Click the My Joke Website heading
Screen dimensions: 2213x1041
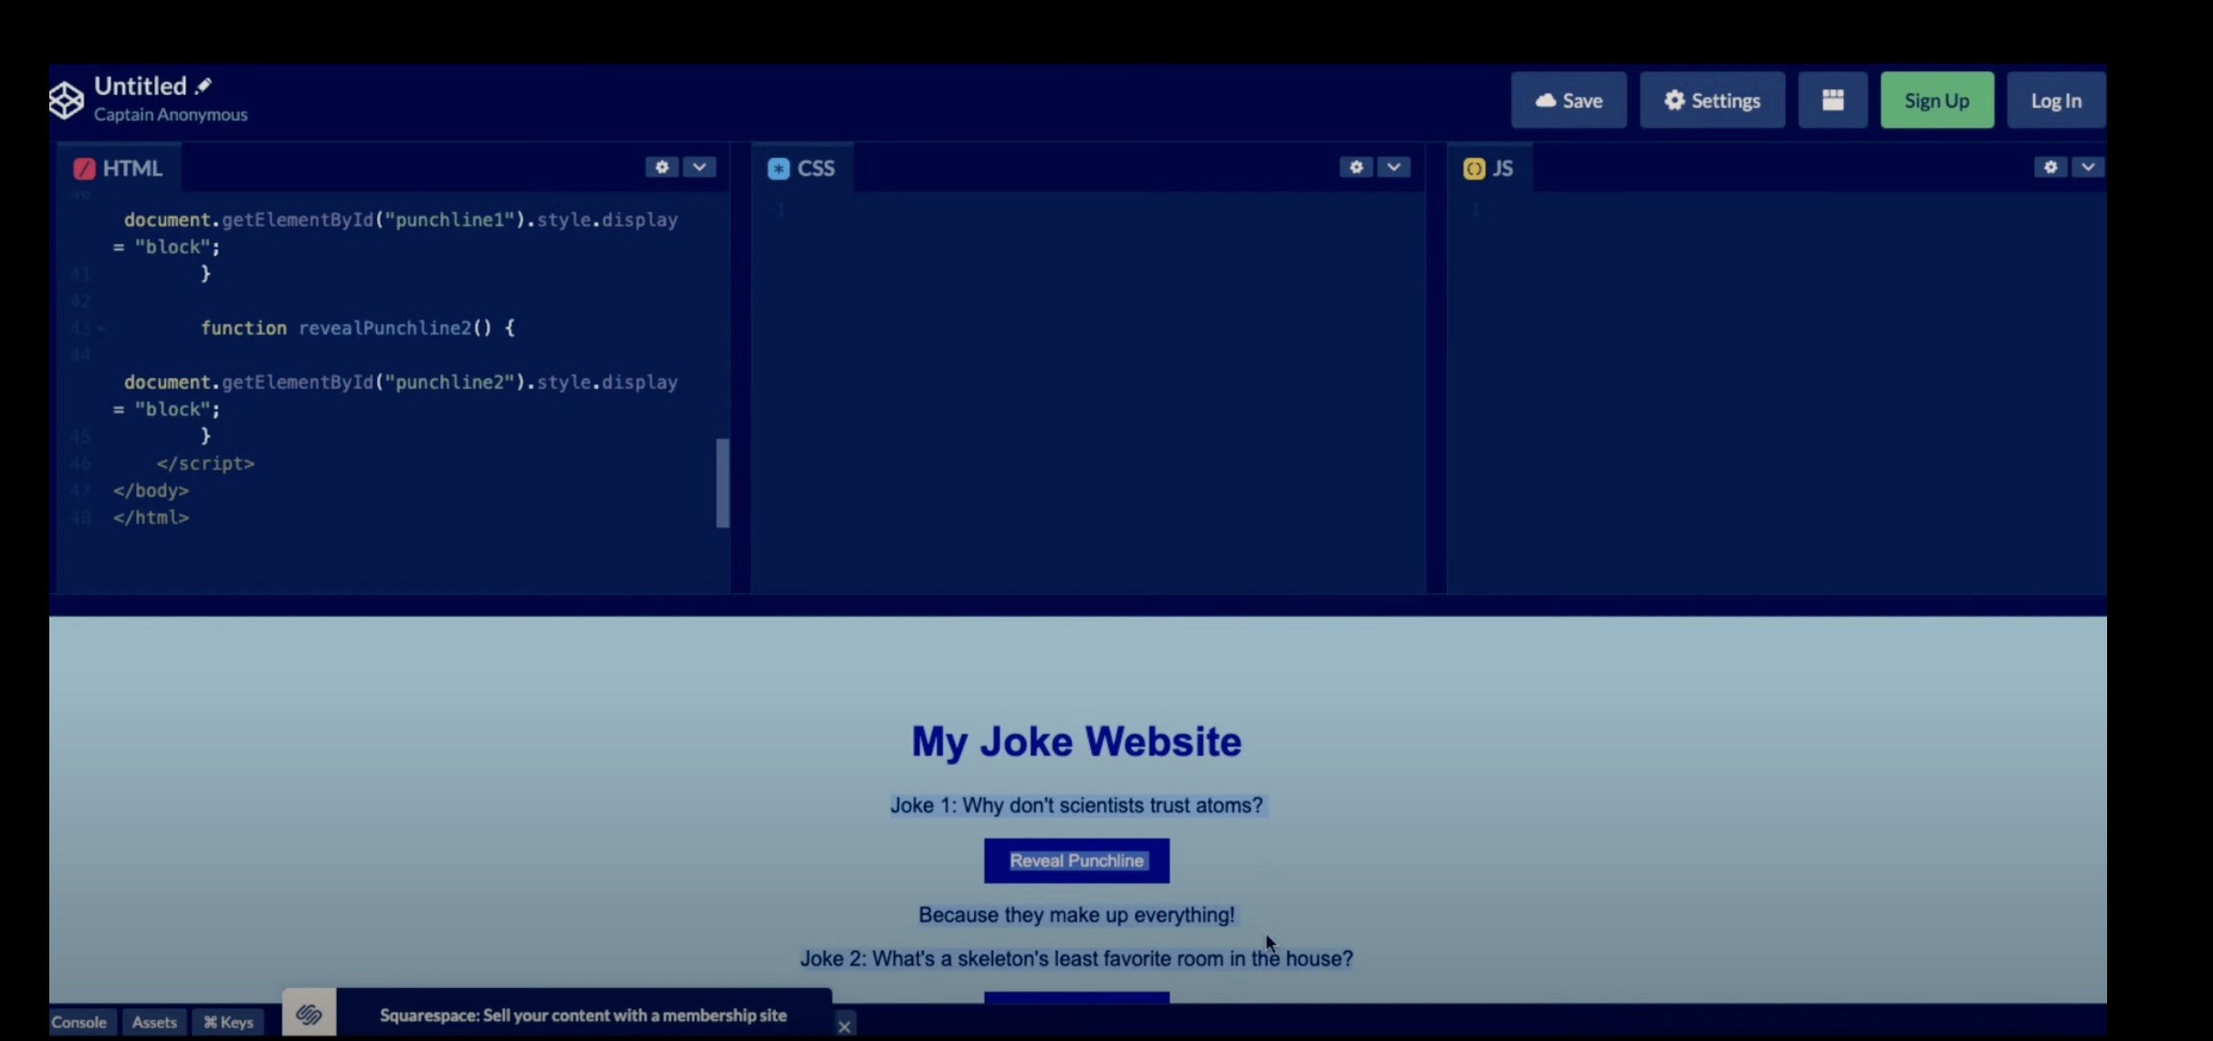[1076, 741]
